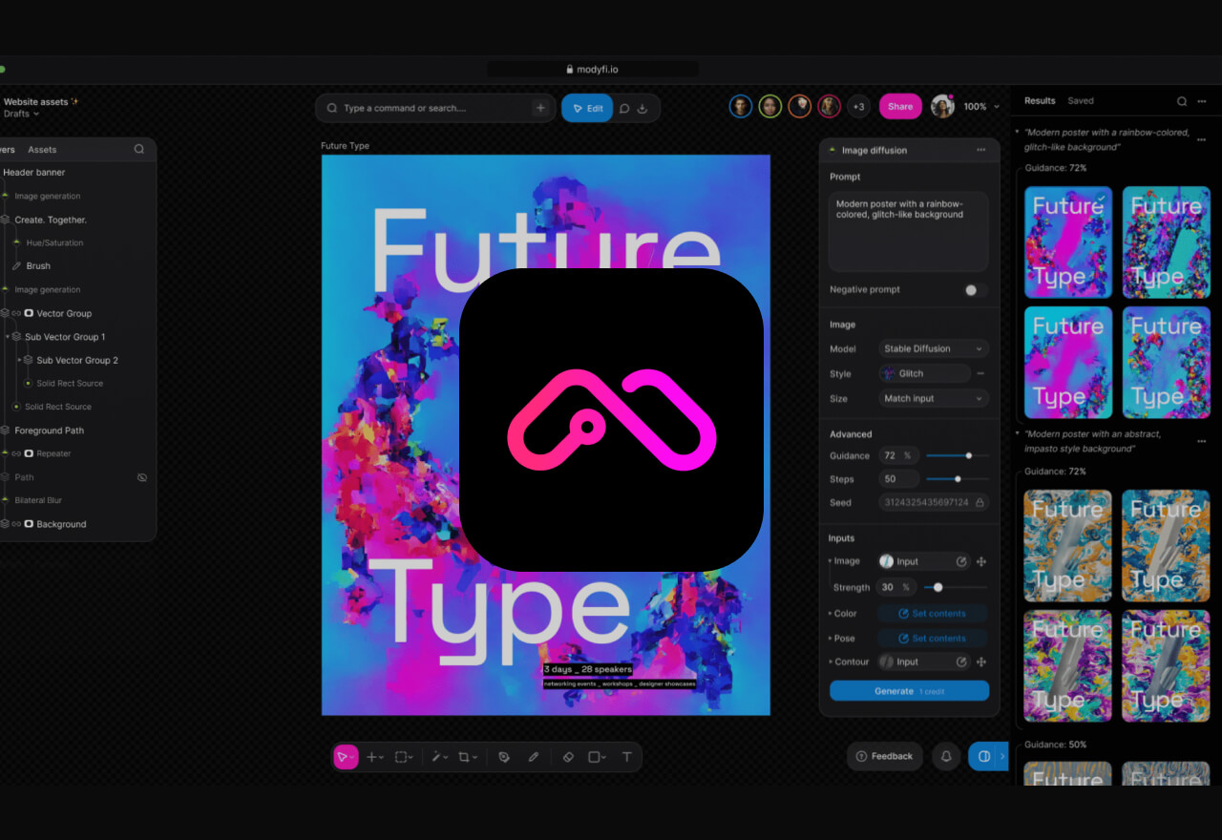Click the download icon in top bar
1222x840 pixels.
click(643, 108)
